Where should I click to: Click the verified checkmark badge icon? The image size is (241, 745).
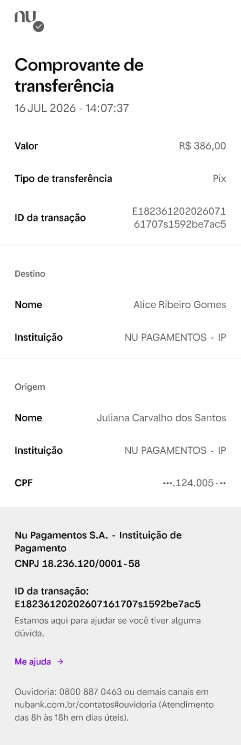39,27
